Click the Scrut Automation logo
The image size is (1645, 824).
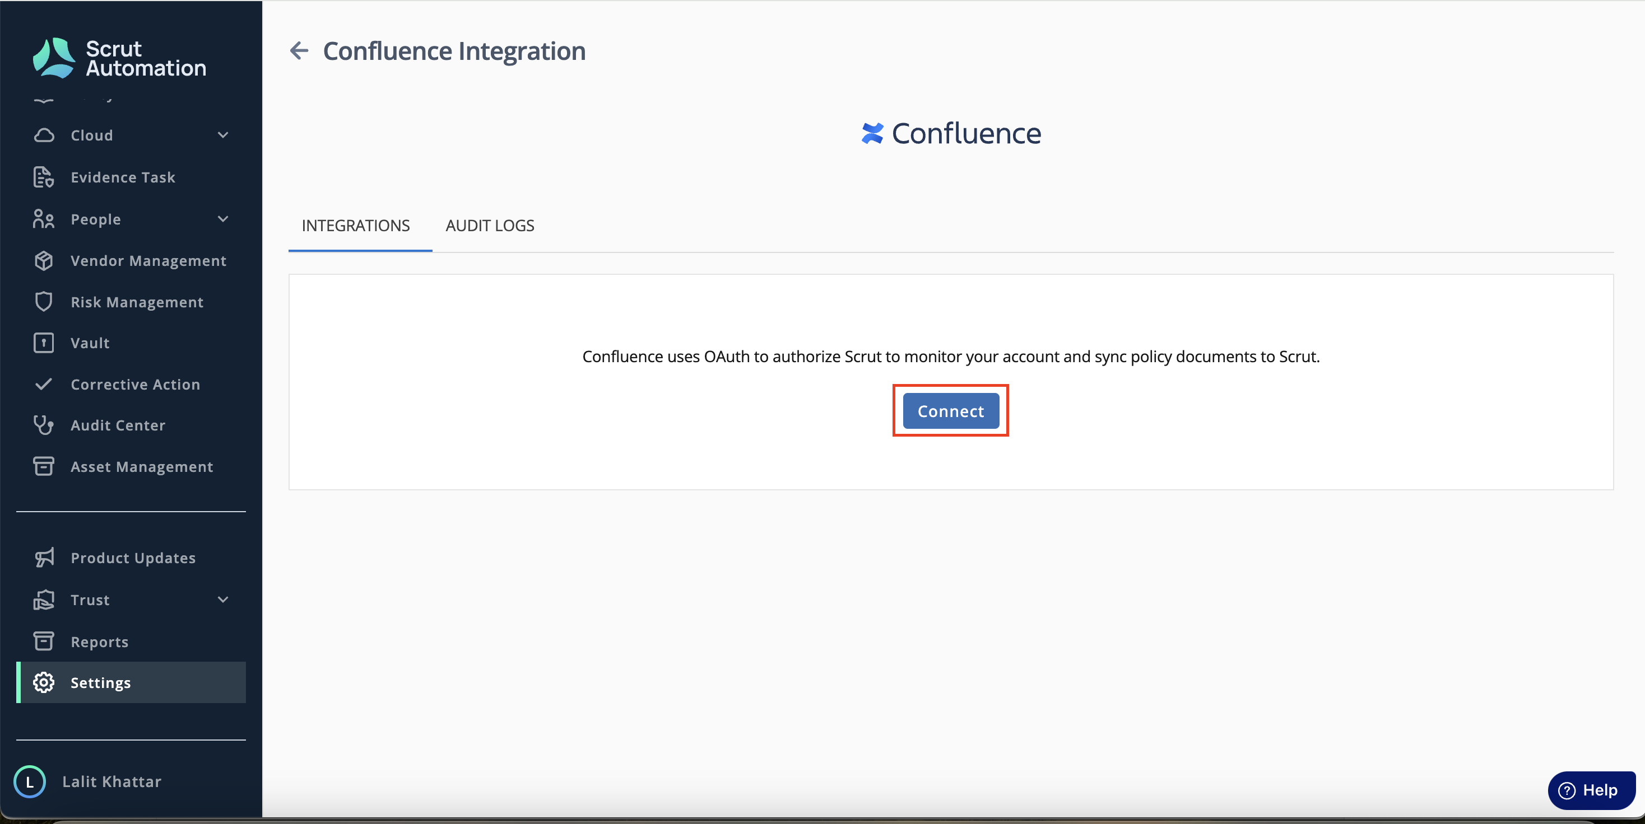click(x=119, y=58)
